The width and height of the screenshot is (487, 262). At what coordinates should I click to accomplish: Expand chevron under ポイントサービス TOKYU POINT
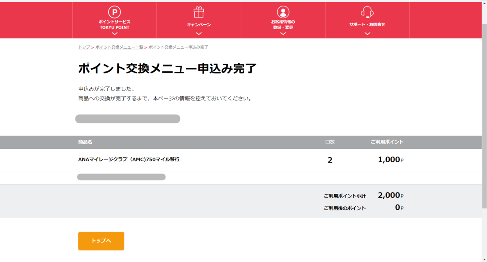[x=114, y=34]
